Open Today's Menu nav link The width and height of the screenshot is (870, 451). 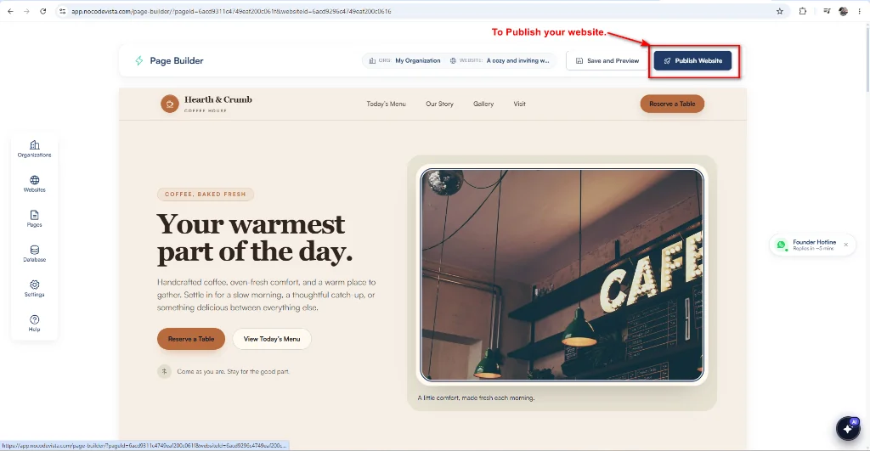[387, 104]
